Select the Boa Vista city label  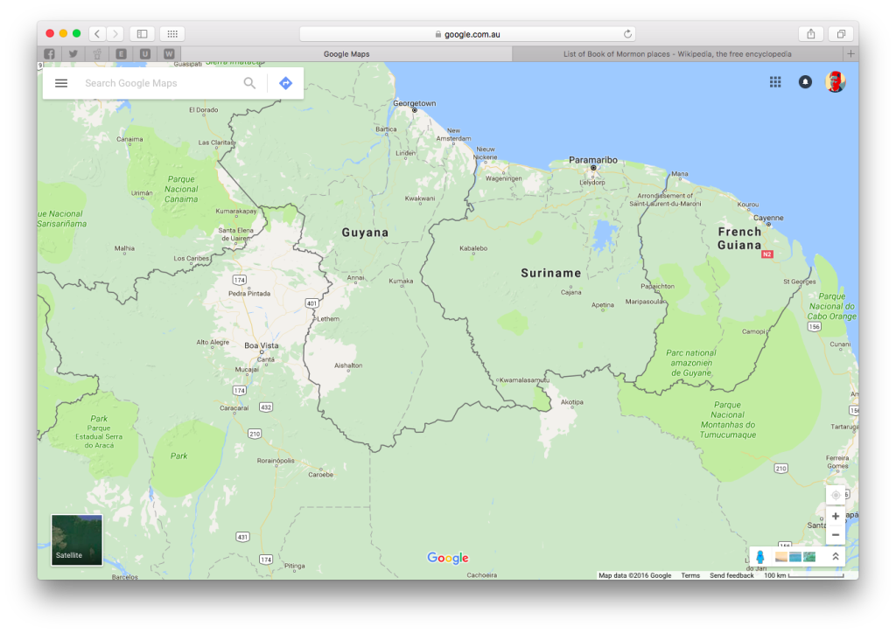click(x=261, y=345)
